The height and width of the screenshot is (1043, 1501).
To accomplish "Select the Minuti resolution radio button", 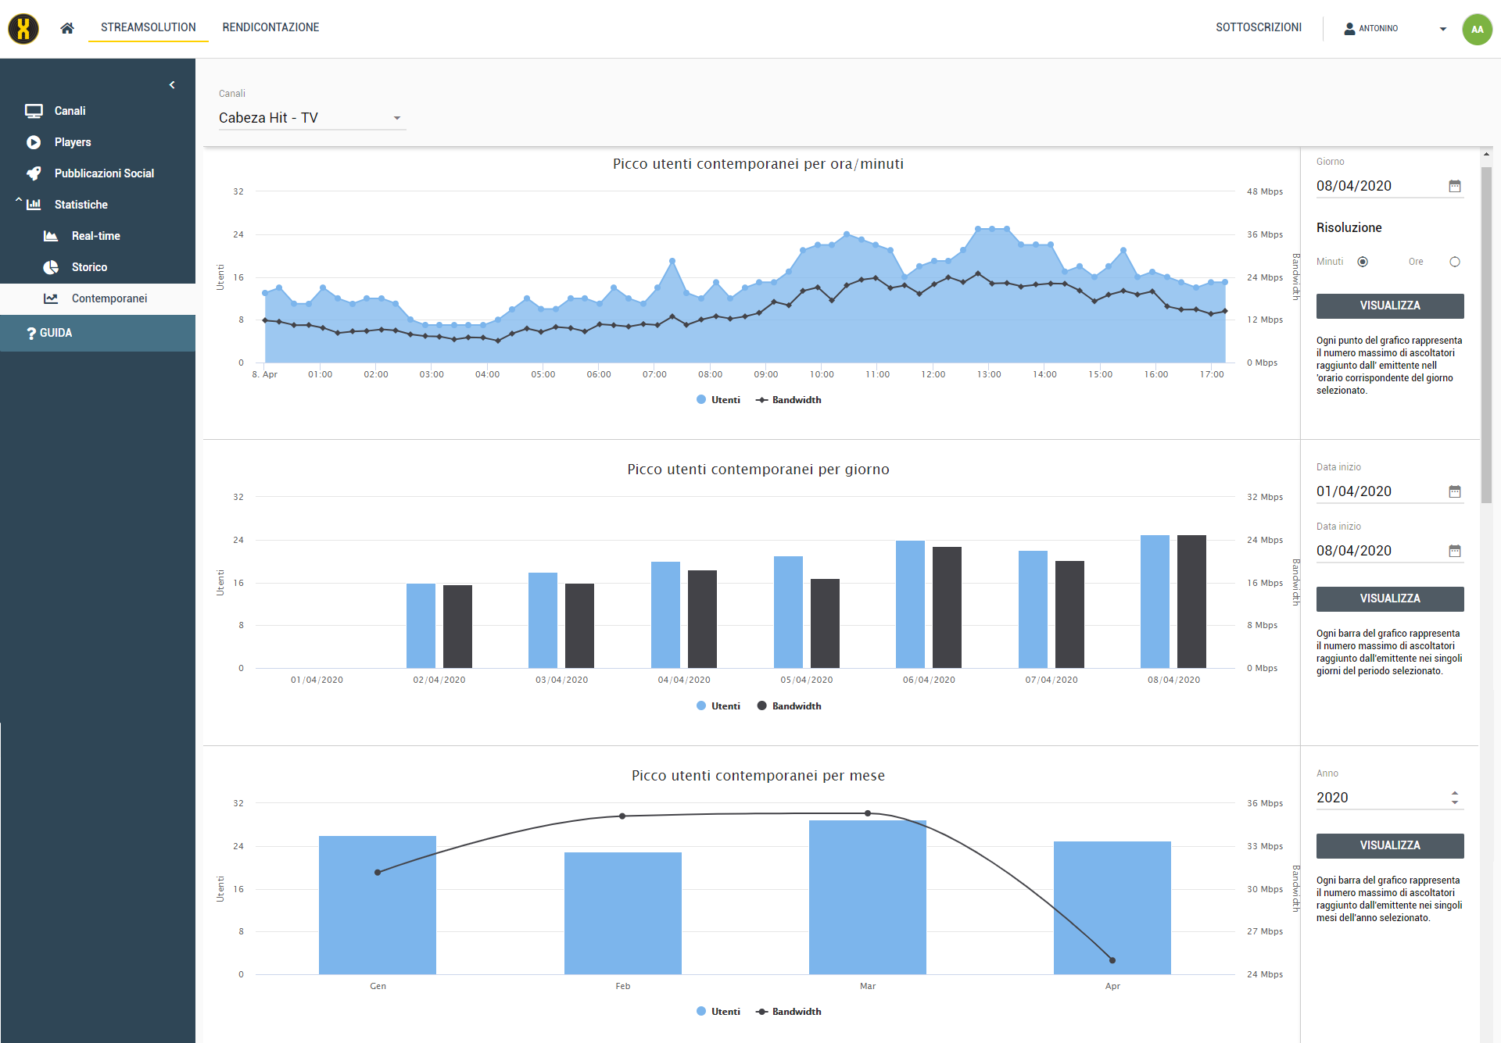I will 1363,262.
